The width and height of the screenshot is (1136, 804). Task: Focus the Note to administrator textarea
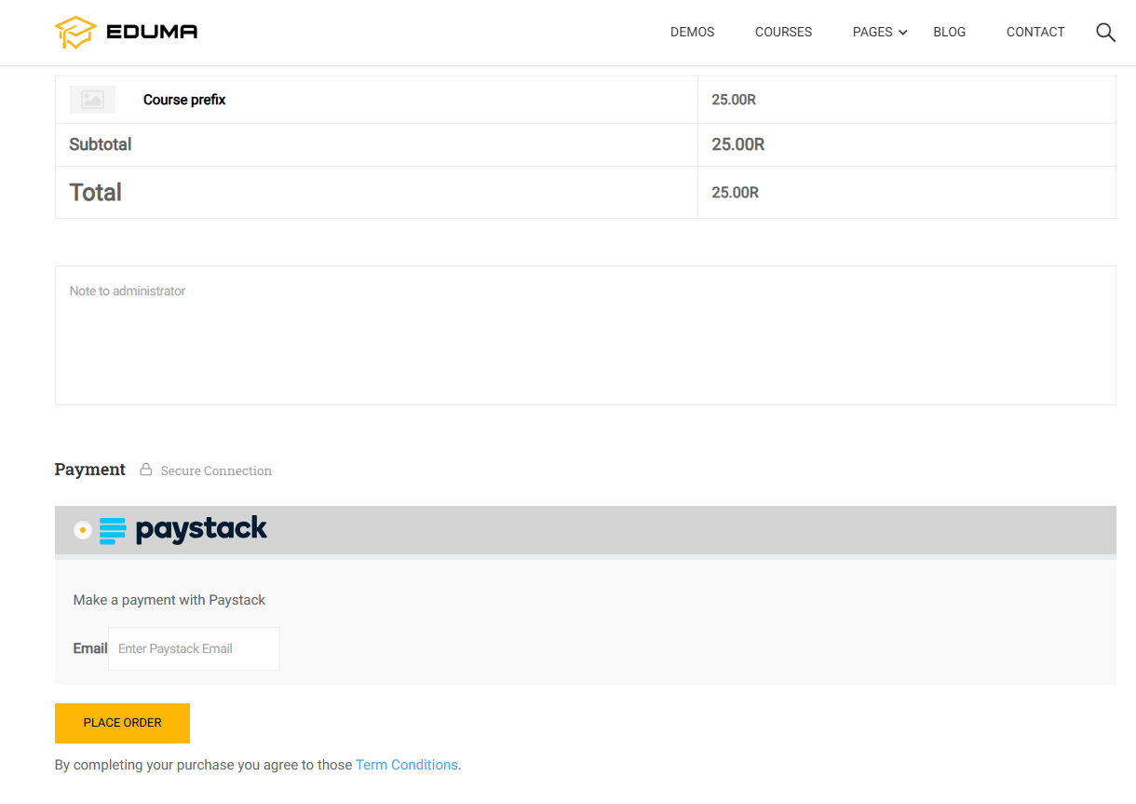tap(586, 335)
